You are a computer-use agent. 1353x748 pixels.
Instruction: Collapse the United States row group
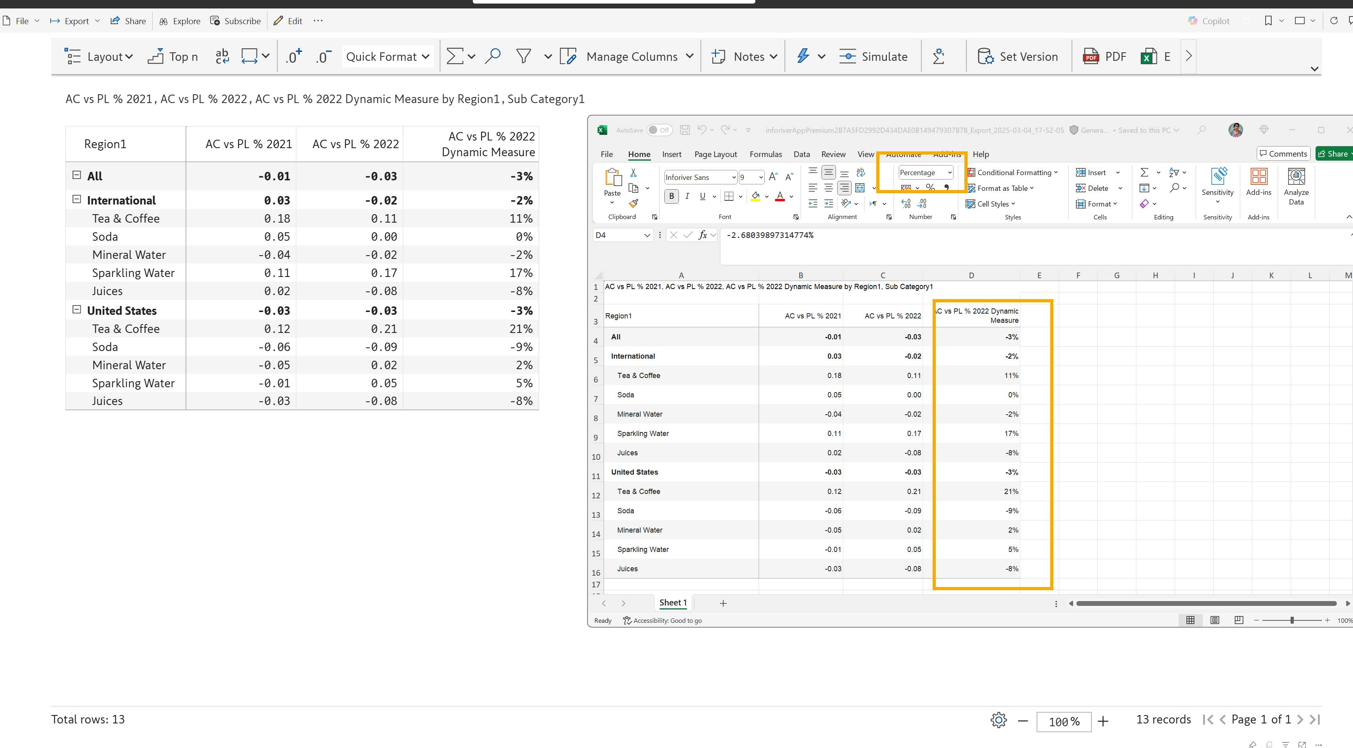point(77,310)
